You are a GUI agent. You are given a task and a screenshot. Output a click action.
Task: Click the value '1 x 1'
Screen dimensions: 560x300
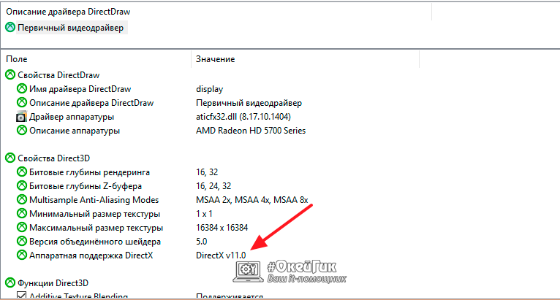click(204, 214)
